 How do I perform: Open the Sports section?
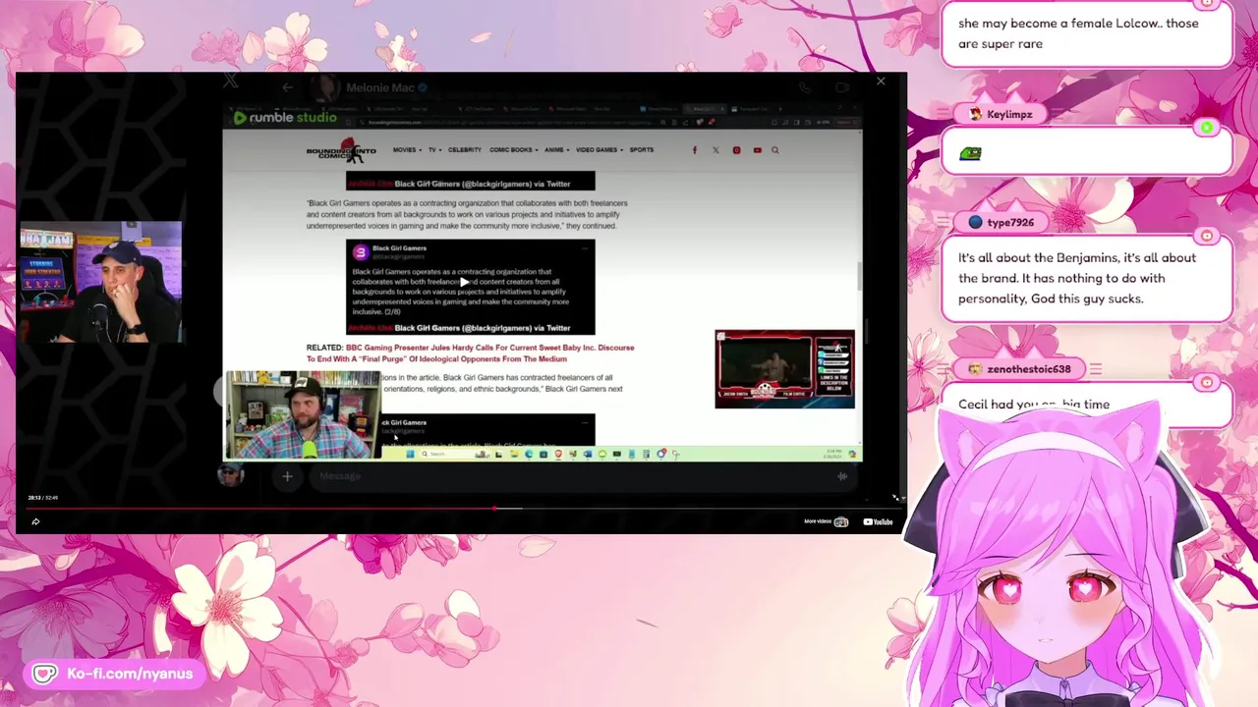coord(642,150)
